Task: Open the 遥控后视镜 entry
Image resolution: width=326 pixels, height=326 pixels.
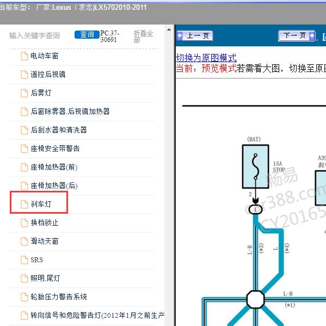Action: pos(48,74)
